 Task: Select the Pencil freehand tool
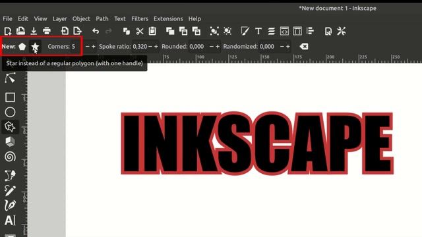click(10, 190)
